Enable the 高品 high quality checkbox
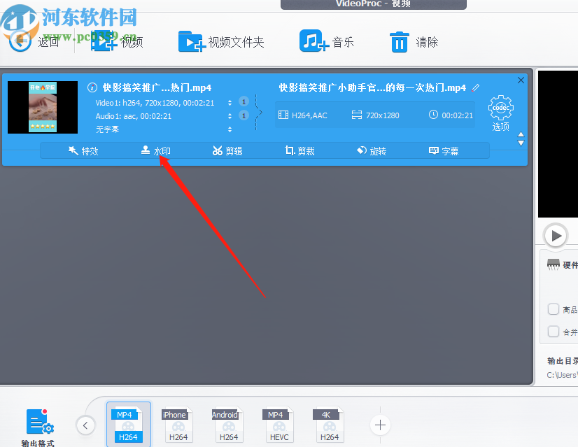Viewport: 578px width, 447px height. click(x=552, y=308)
